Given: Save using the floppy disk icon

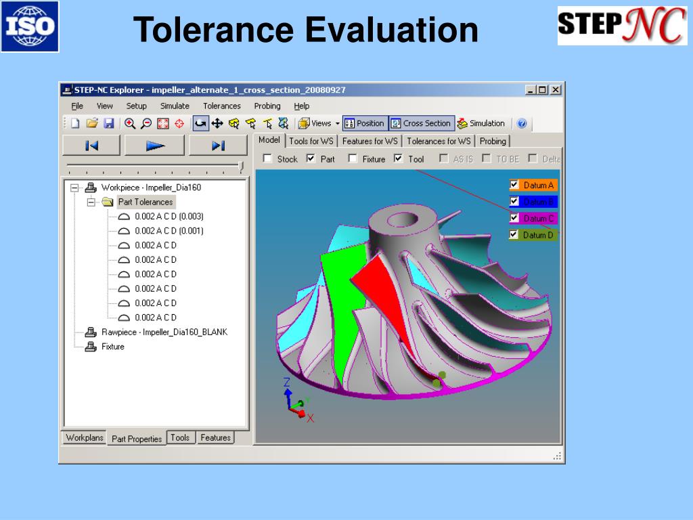Looking at the screenshot, I should [x=109, y=123].
